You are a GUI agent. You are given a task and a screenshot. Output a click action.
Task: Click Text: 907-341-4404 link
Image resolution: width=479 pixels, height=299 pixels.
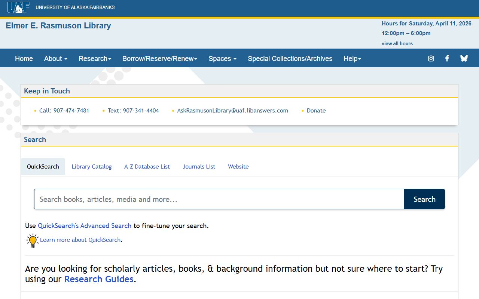tap(133, 111)
